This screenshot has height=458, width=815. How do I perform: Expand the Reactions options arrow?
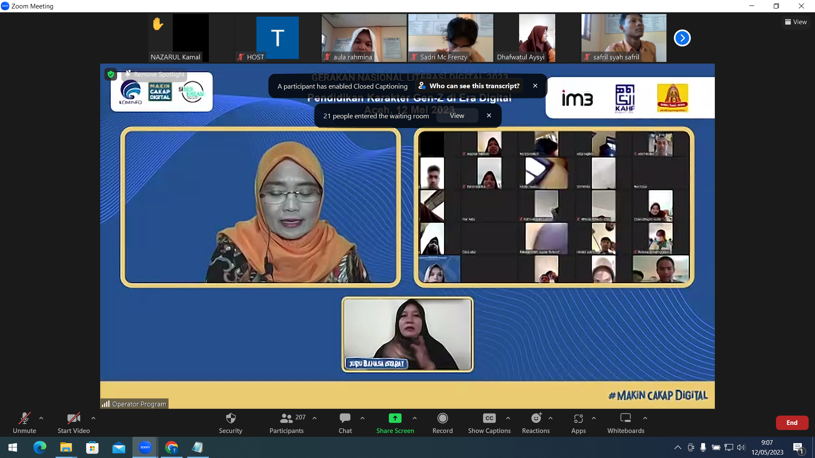click(x=551, y=418)
